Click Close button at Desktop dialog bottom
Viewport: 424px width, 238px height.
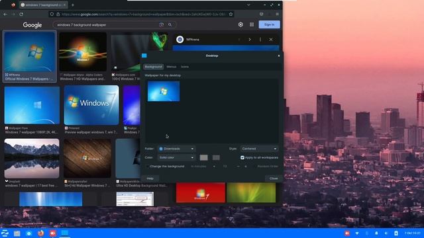point(274,178)
